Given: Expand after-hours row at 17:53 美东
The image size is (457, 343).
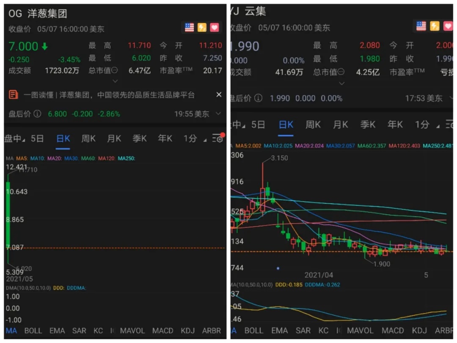Looking at the screenshot, I should [x=451, y=98].
